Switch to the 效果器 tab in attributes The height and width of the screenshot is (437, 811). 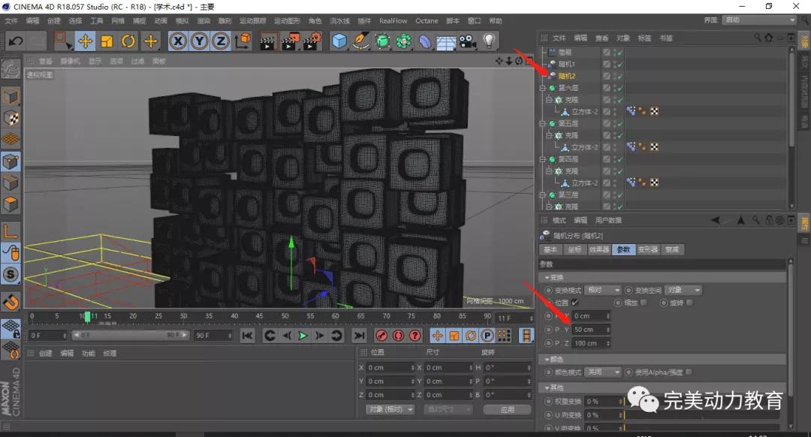(598, 249)
